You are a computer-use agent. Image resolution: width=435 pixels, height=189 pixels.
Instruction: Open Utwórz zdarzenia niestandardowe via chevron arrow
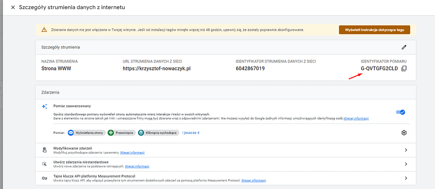click(406, 164)
